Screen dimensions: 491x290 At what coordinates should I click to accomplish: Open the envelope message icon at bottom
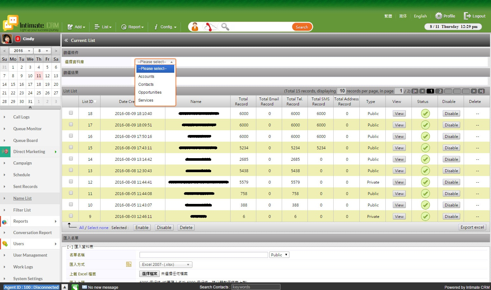pyautogui.click(x=85, y=287)
